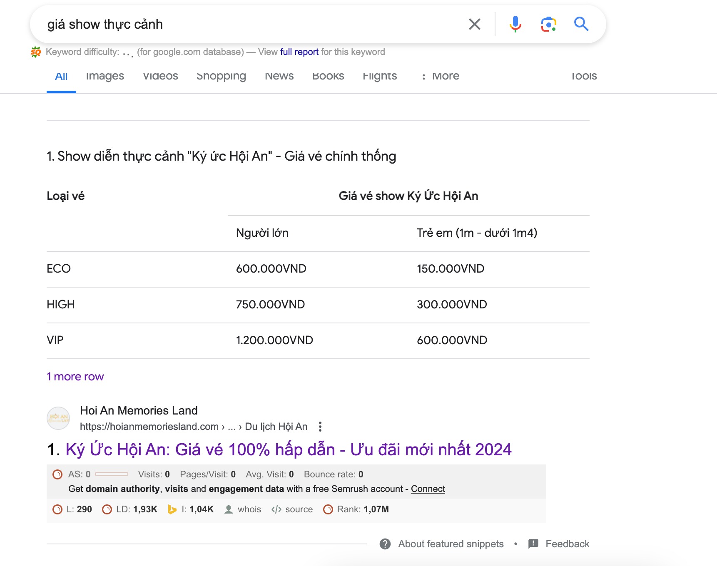
Task: Click the VIP ticket type cell
Action: click(x=55, y=340)
